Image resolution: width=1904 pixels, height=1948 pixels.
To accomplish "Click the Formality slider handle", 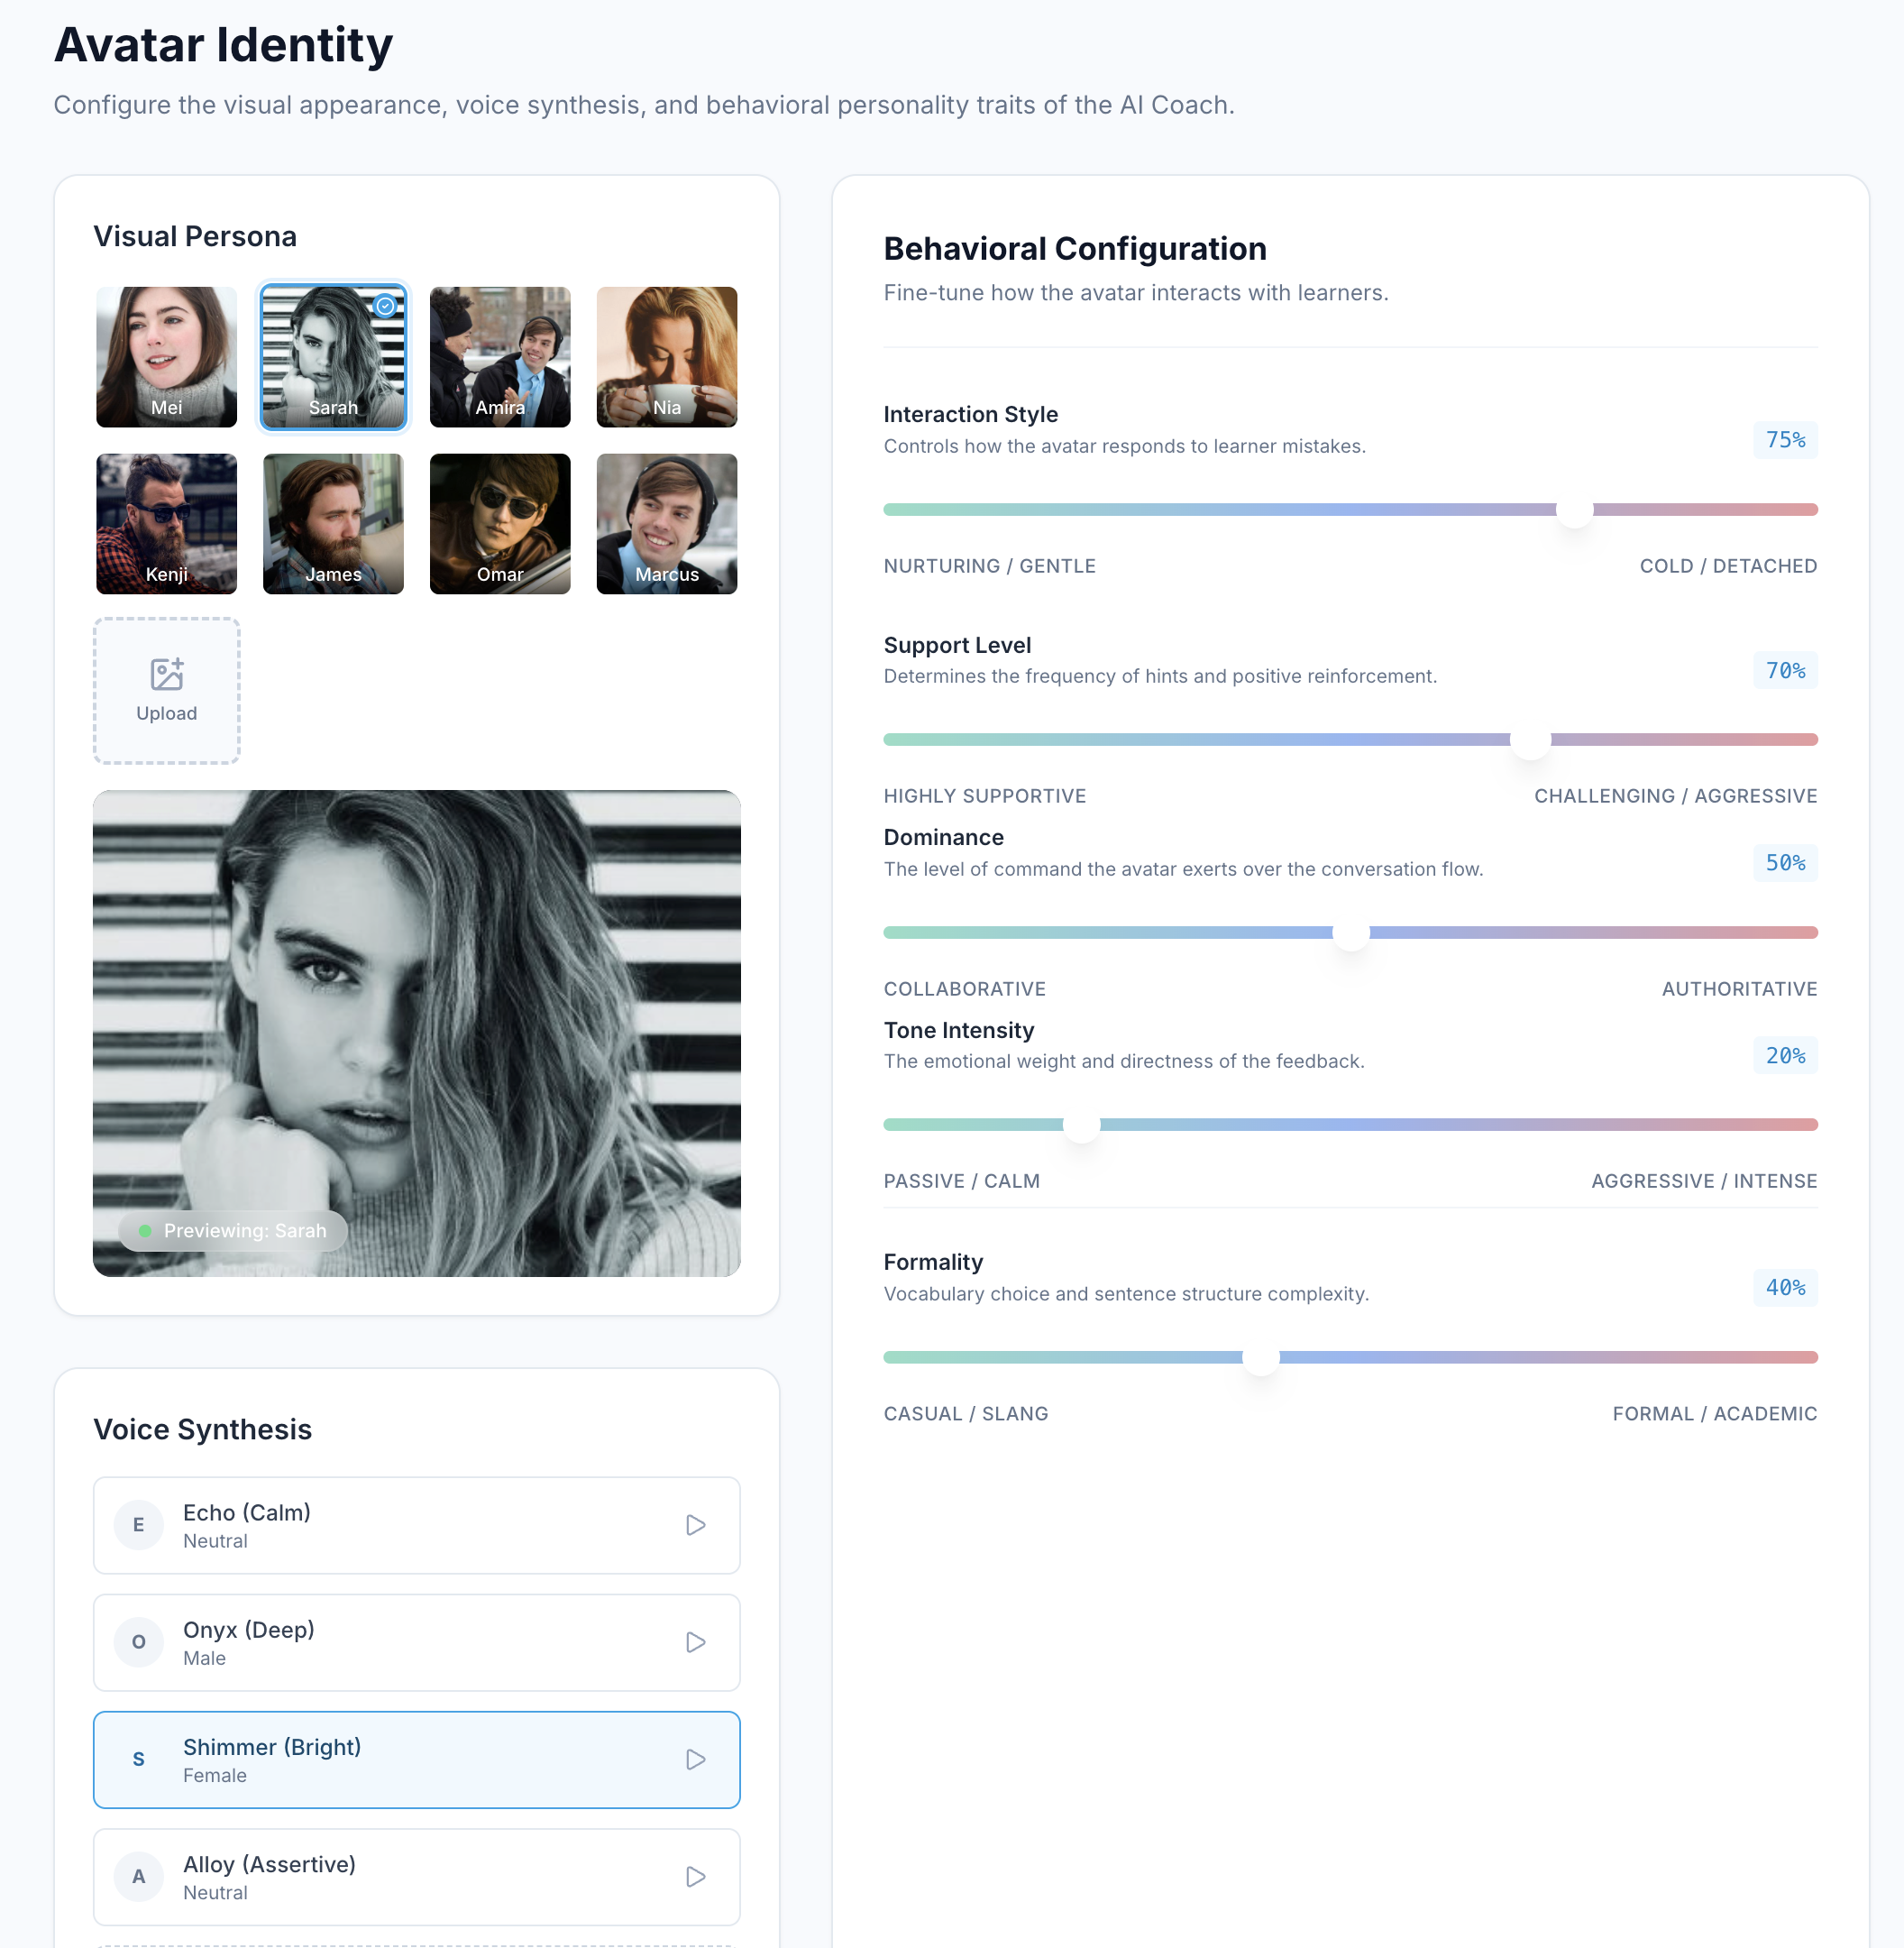I will pyautogui.click(x=1260, y=1356).
